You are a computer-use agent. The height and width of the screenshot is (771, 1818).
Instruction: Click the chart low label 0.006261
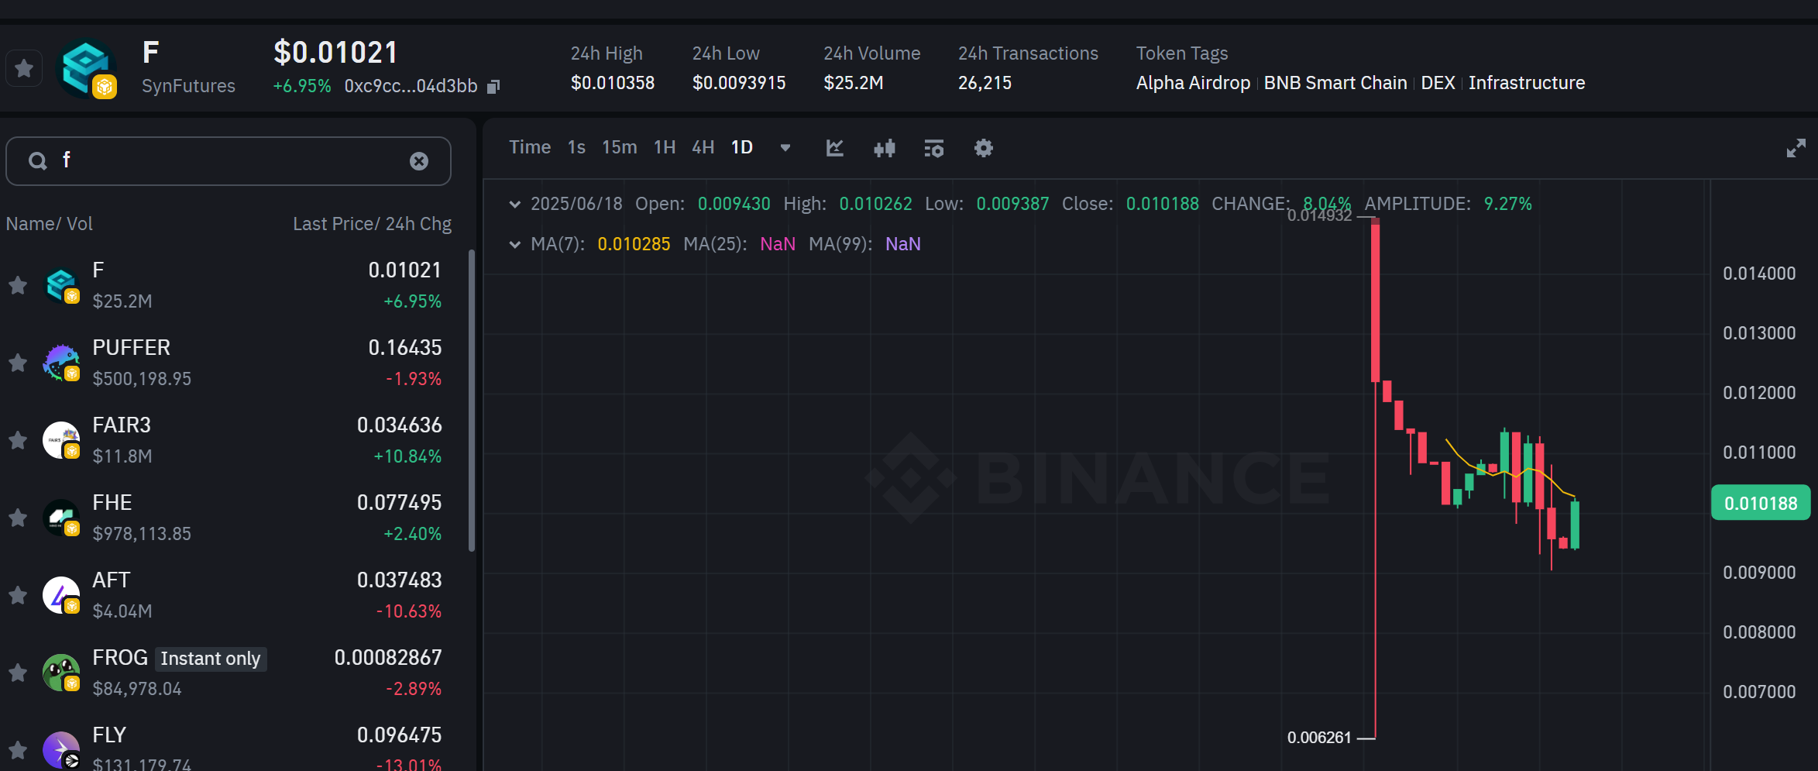tap(1319, 738)
